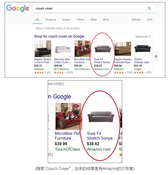Click the Google logo
Image resolution: width=168 pixels, height=175 pixels.
[x=17, y=8]
